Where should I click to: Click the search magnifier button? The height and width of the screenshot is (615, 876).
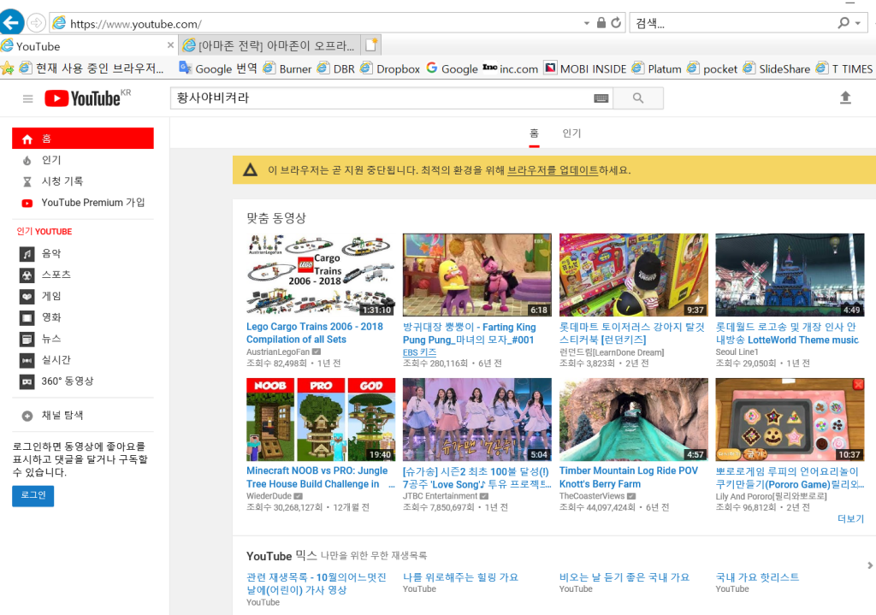[637, 98]
